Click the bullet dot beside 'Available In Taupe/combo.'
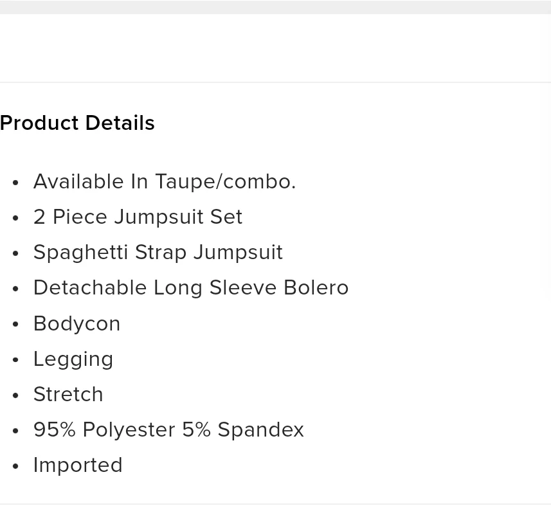The width and height of the screenshot is (551, 506). tap(15, 183)
